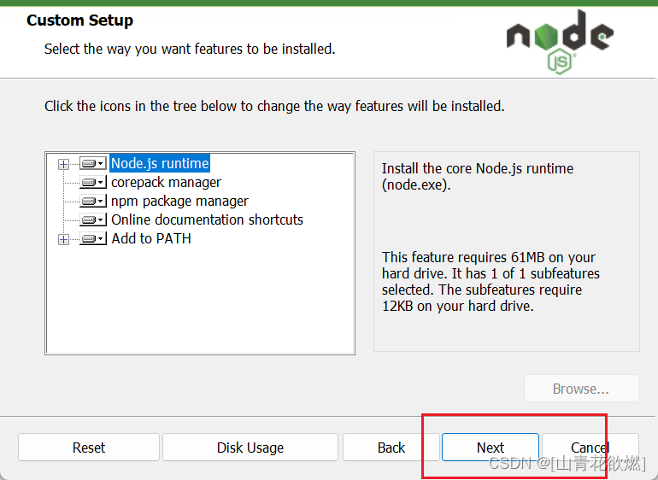The width and height of the screenshot is (658, 480).
Task: Proceed with the Next button
Action: pos(491,448)
